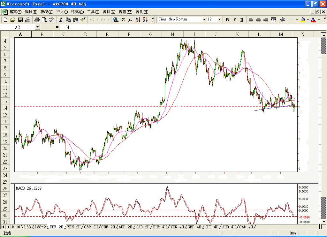The width and height of the screenshot is (327, 237).
Task: Toggle Italic formatting
Action: [234, 20]
